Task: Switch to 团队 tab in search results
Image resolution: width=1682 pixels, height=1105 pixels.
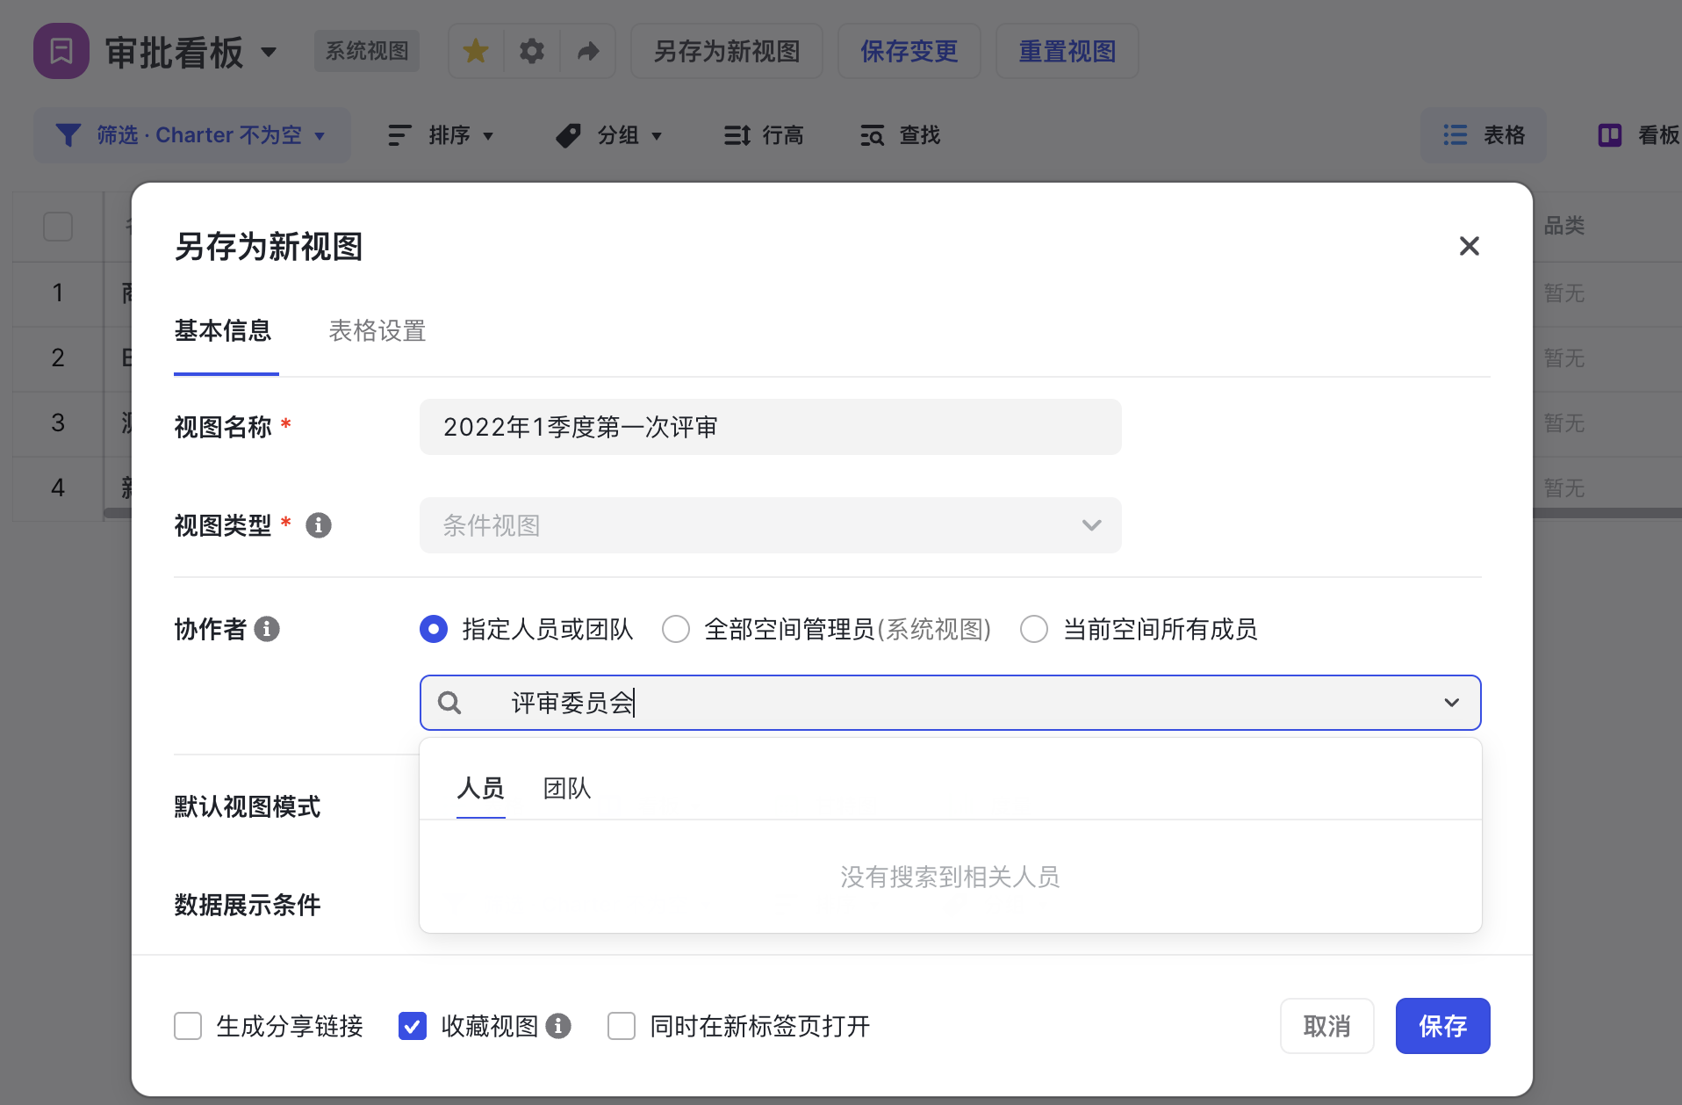Action: (566, 788)
